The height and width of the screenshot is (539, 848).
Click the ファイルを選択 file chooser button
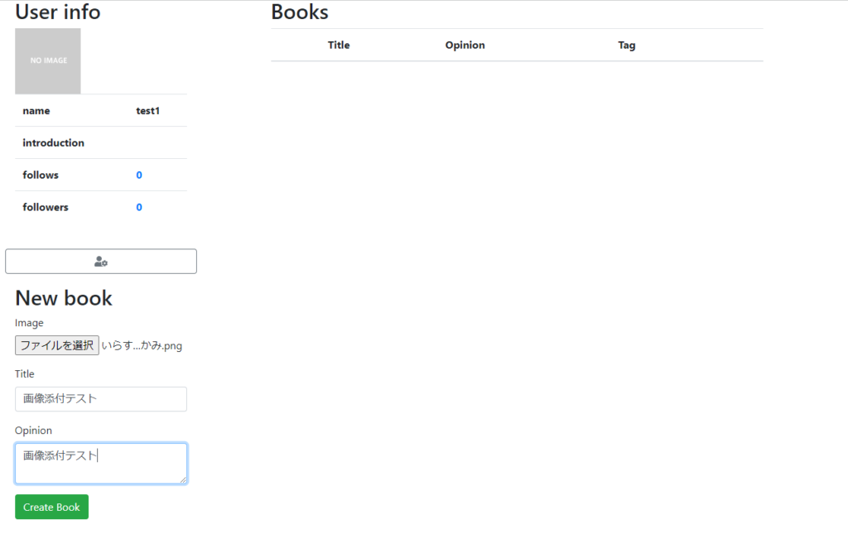click(x=57, y=345)
